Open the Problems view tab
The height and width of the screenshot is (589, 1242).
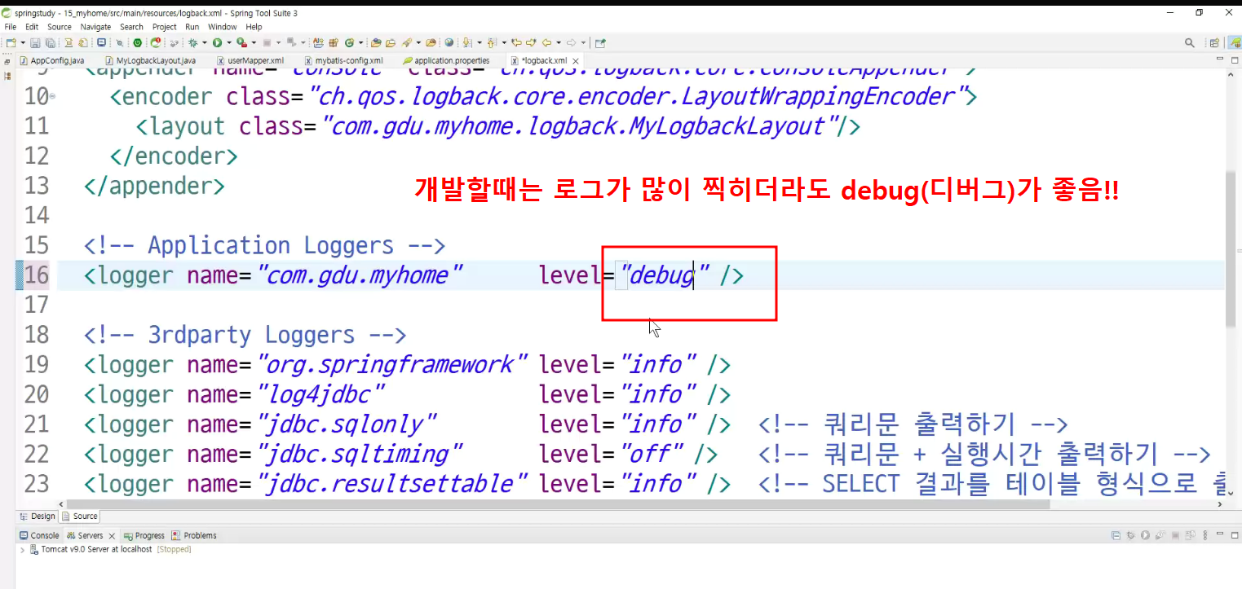point(194,535)
